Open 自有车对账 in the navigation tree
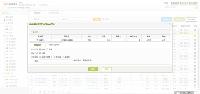Screen dimensions: 200x94 (x=13, y=80)
